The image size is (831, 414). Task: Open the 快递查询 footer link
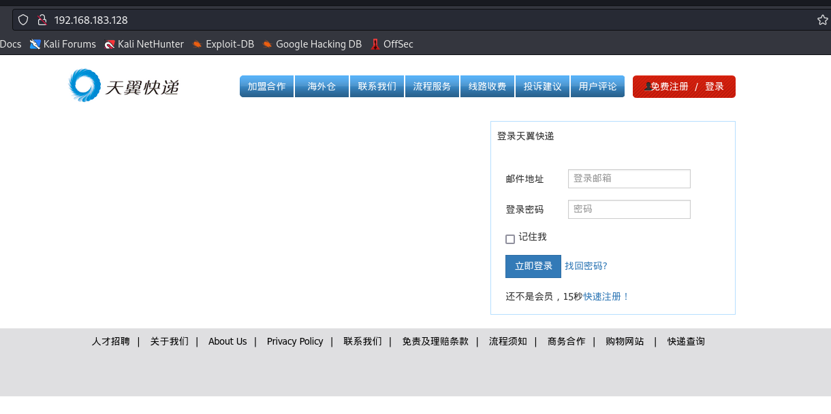(x=686, y=341)
